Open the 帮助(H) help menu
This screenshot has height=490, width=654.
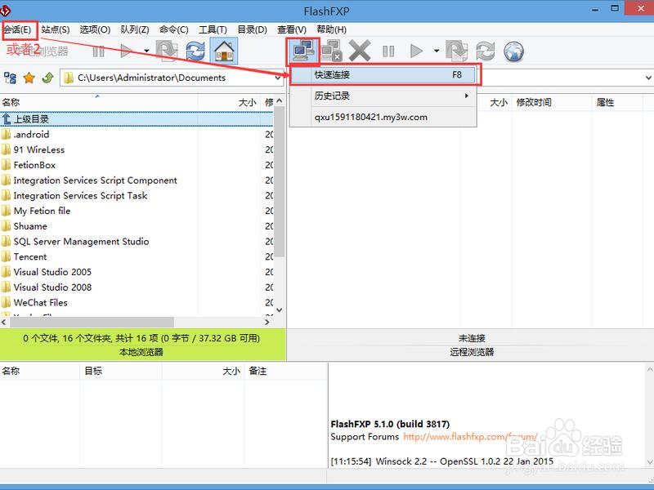point(331,29)
